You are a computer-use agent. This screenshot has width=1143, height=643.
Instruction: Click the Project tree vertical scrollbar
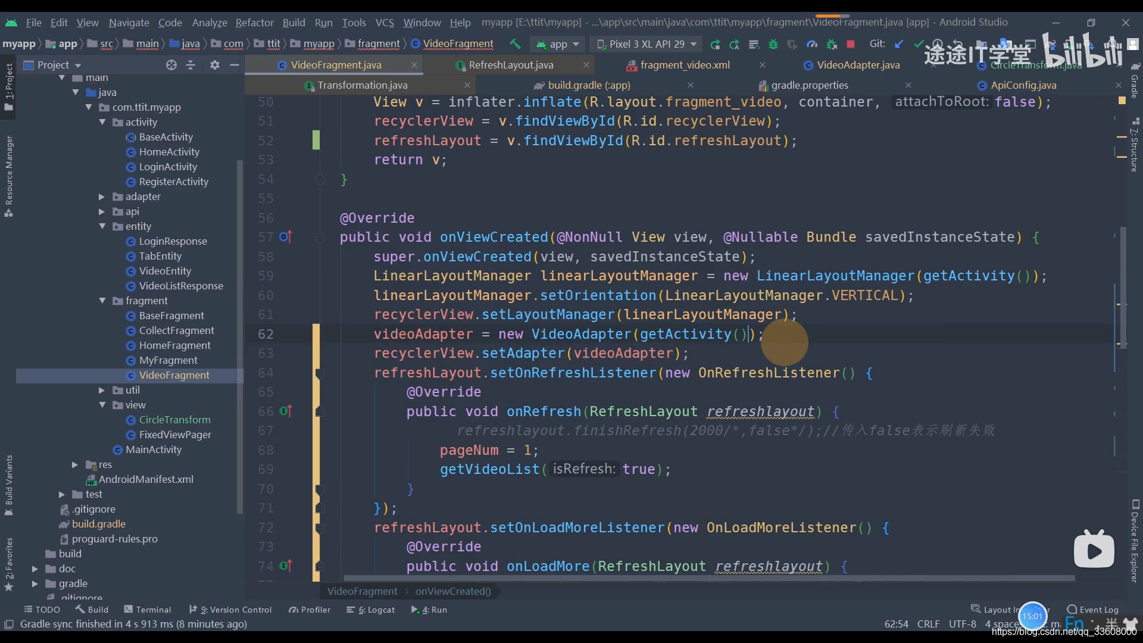pos(240,336)
